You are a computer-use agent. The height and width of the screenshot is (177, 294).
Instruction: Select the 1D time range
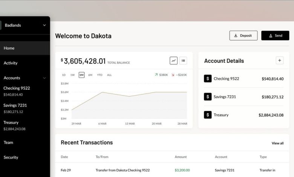tap(64, 75)
